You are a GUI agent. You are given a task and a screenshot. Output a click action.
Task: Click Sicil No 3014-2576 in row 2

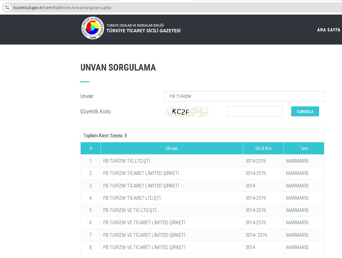tap(256, 173)
